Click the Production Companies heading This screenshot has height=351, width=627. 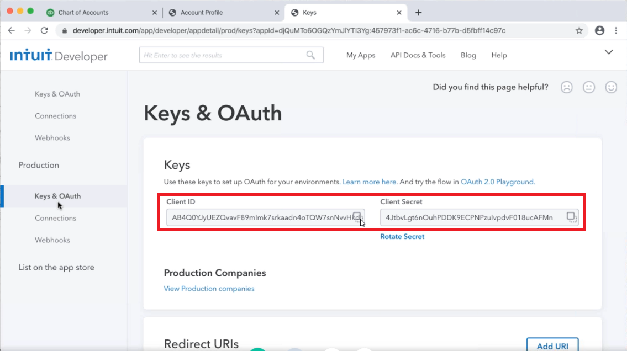(215, 273)
